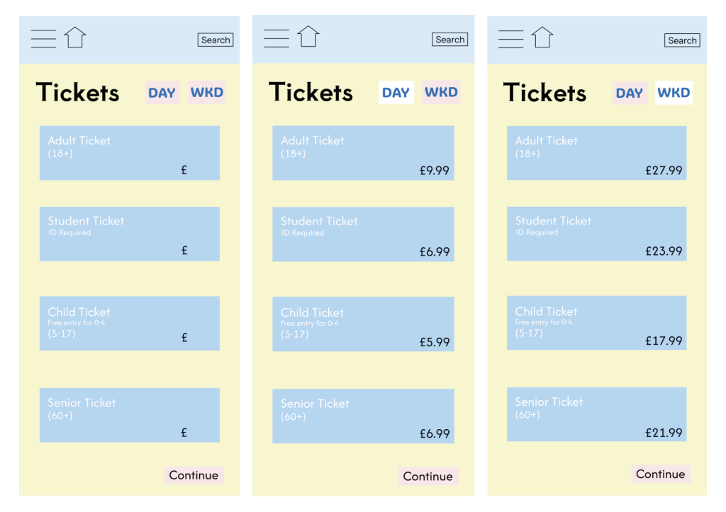Switch to DAY on the right weekend-price screen
The width and height of the screenshot is (726, 512).
pyautogui.click(x=630, y=93)
